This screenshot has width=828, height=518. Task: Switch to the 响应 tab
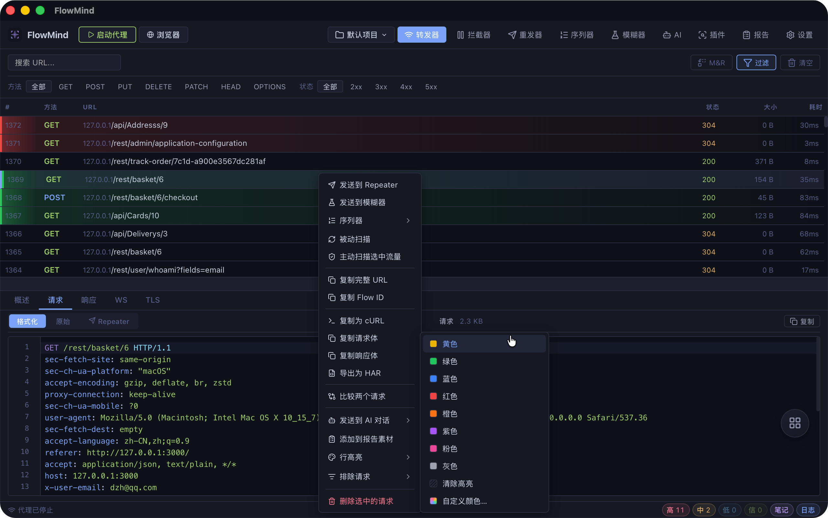click(x=89, y=300)
